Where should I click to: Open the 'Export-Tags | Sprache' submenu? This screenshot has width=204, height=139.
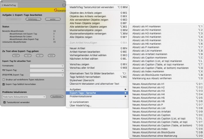coord(97,93)
